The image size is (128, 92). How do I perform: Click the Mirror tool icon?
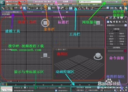112,8
